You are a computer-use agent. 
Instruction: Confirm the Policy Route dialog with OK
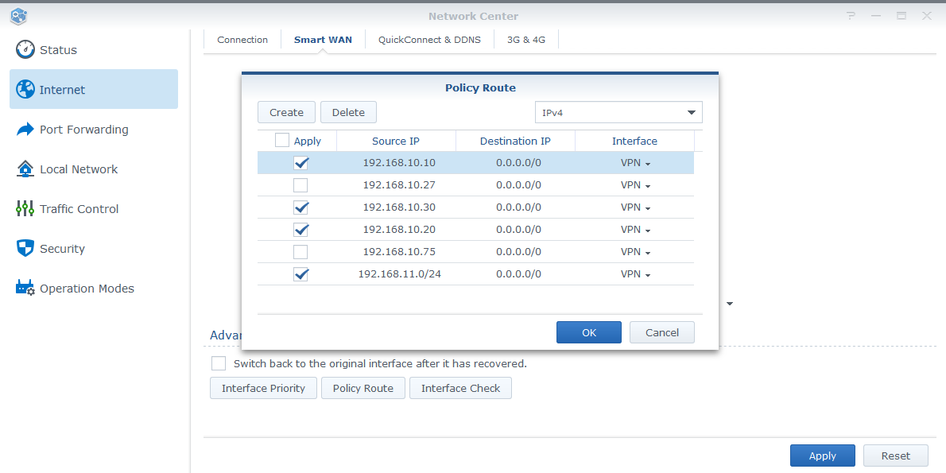point(588,332)
